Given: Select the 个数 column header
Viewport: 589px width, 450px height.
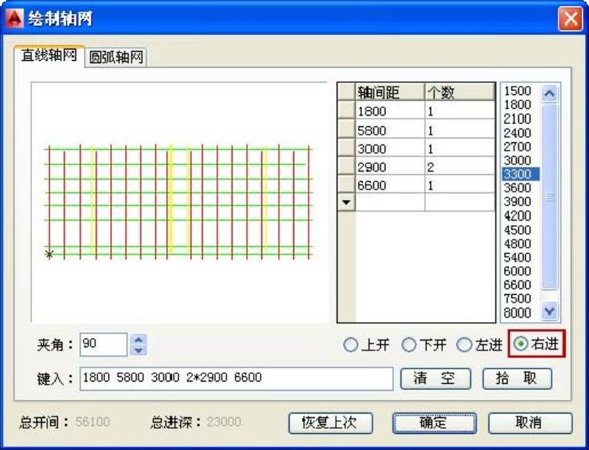Looking at the screenshot, I should (x=460, y=92).
